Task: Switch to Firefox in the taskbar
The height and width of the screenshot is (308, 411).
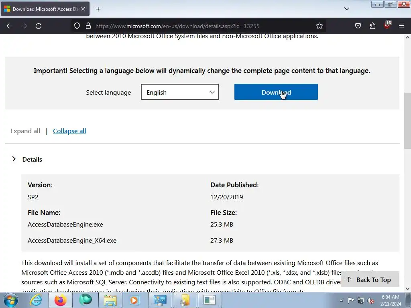Action: pyautogui.click(x=60, y=300)
